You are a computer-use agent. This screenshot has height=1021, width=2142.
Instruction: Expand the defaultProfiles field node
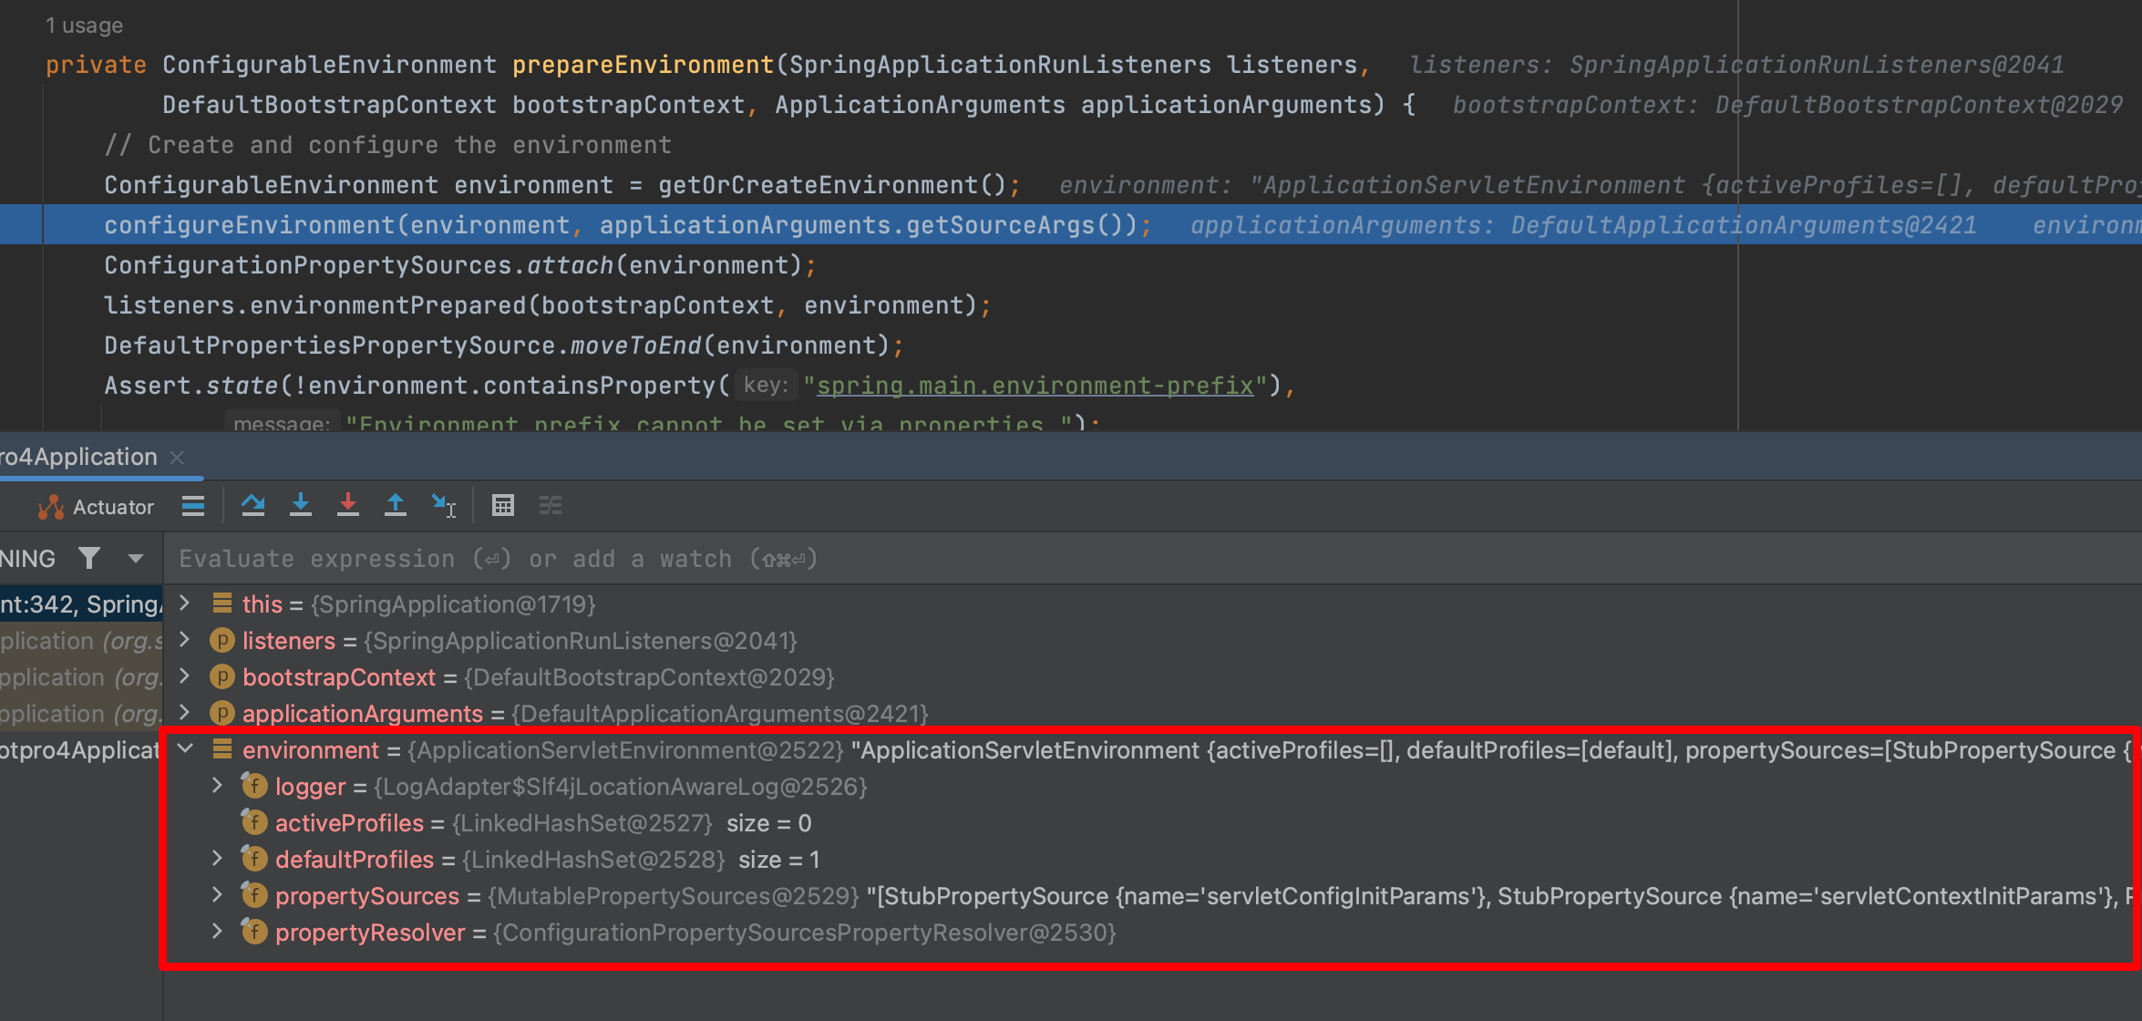tap(217, 859)
